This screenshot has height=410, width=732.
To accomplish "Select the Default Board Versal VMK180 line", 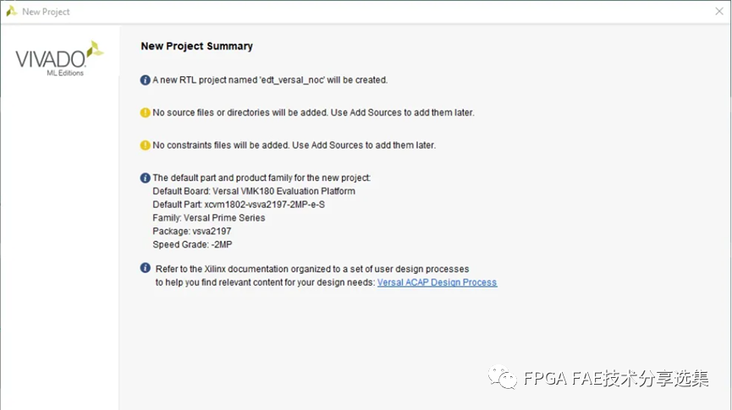I will (254, 191).
